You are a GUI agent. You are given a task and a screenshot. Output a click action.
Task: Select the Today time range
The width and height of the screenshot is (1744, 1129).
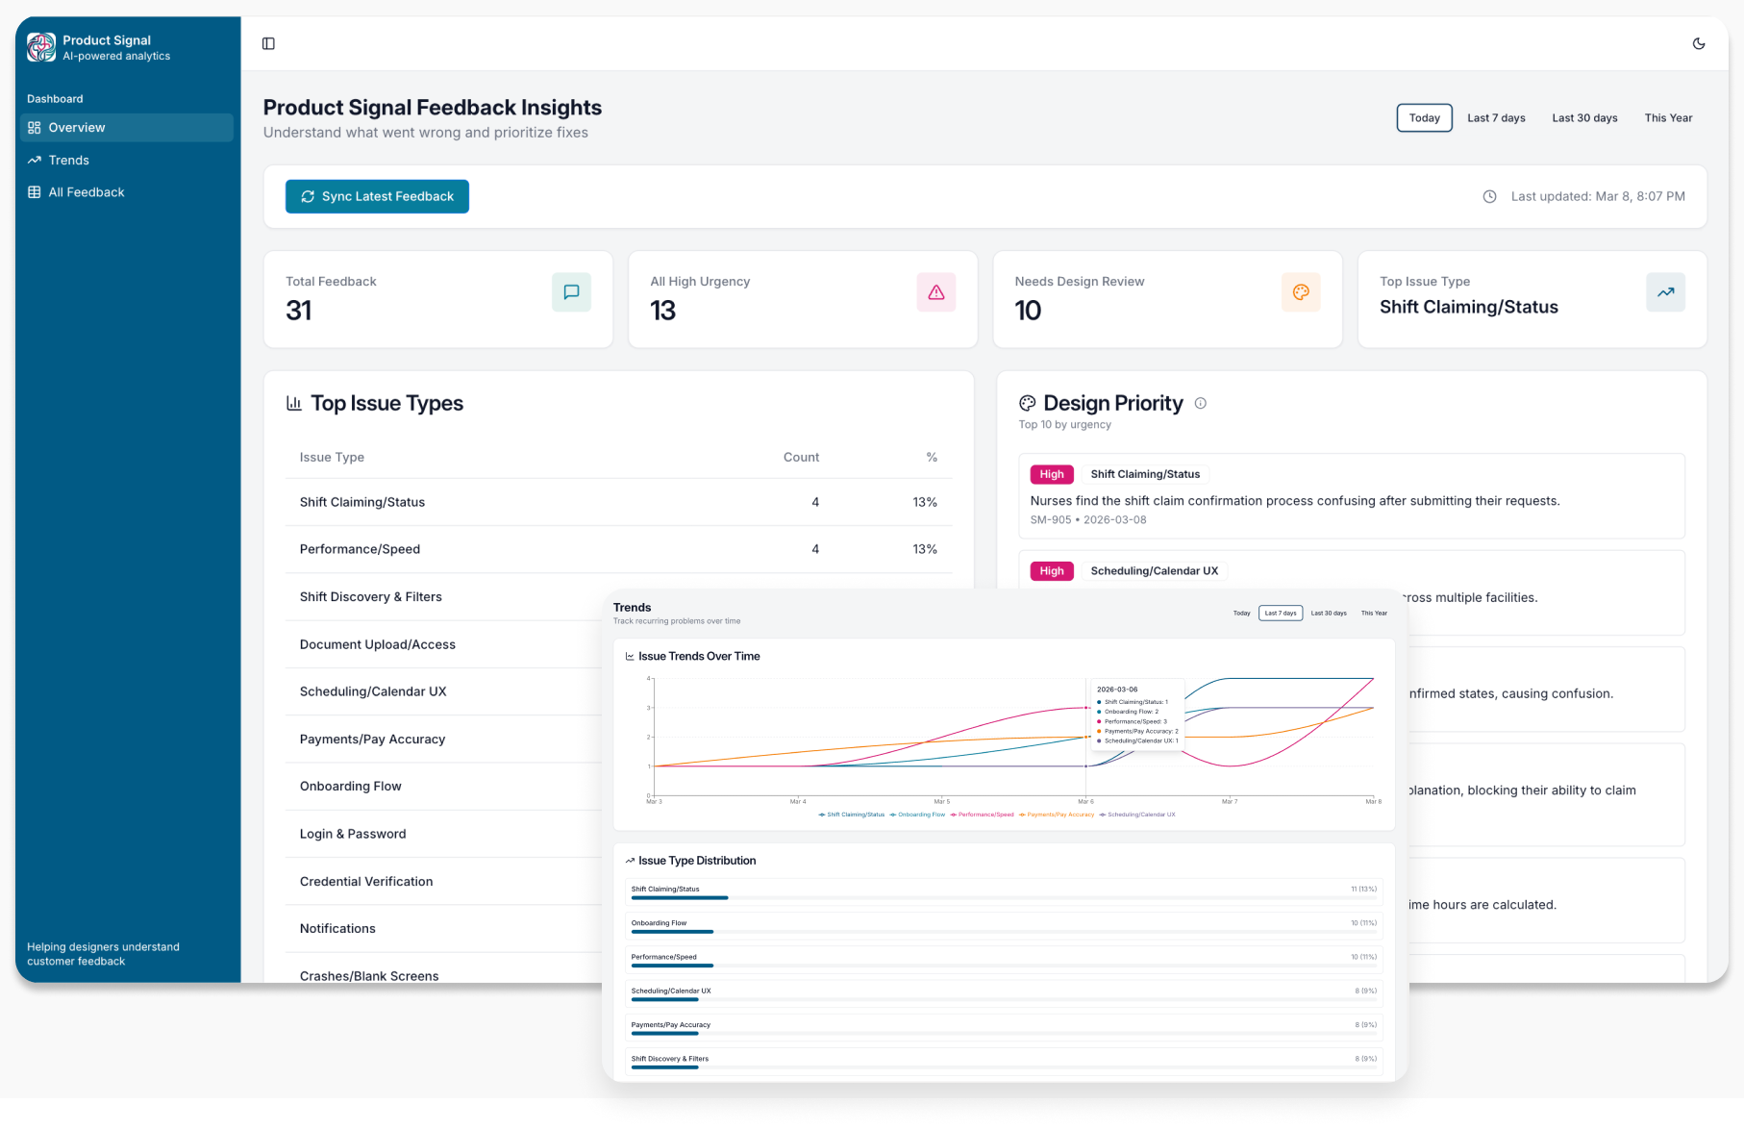tap(1424, 118)
